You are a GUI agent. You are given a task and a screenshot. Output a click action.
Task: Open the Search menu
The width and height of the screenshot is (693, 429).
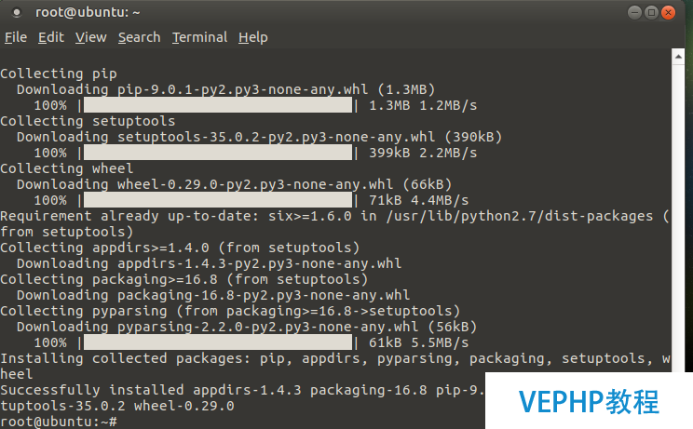139,37
